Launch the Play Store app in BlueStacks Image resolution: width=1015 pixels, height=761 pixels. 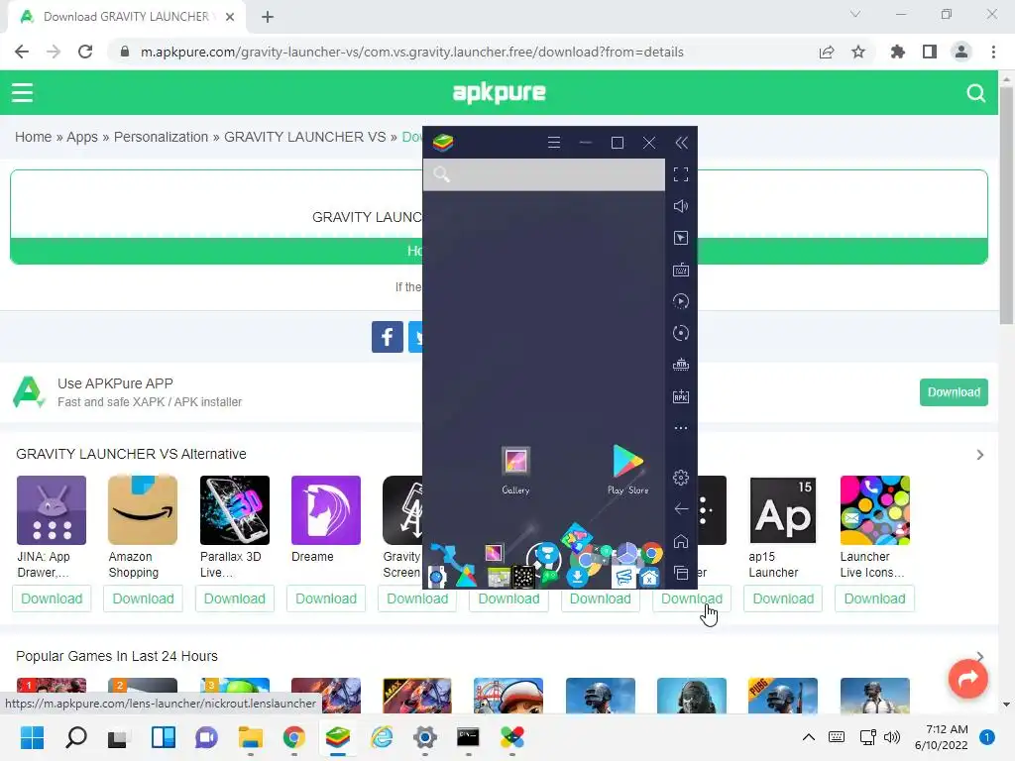click(627, 470)
